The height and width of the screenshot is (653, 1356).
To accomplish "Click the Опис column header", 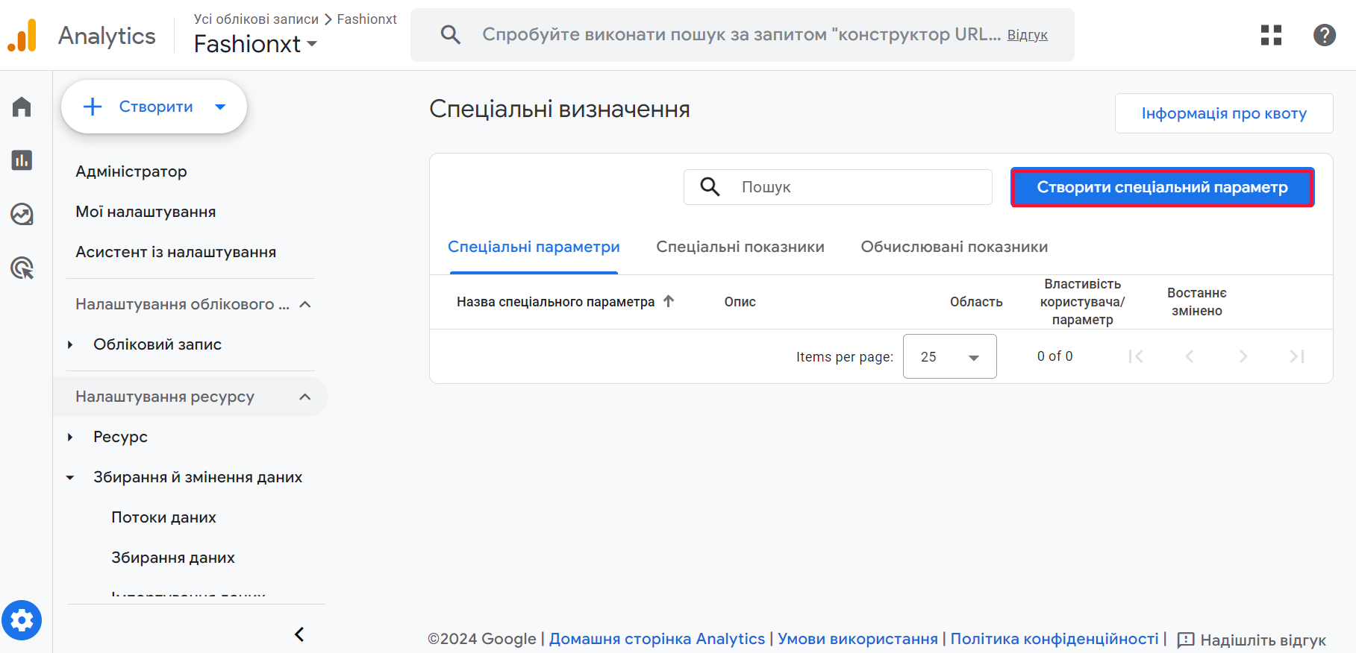I will (740, 302).
